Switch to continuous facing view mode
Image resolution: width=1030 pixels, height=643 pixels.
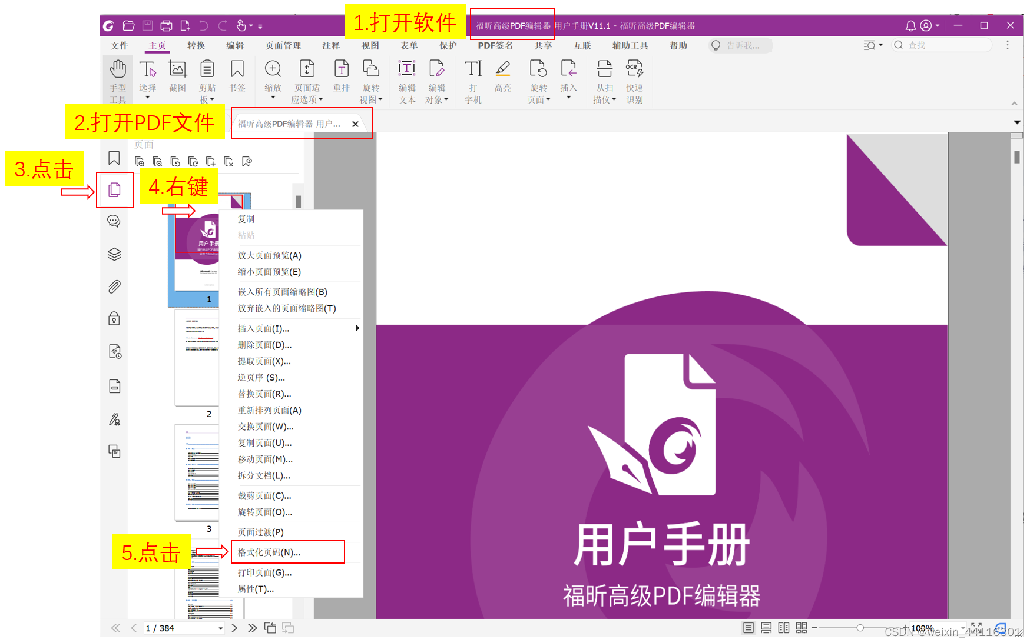[x=802, y=628]
